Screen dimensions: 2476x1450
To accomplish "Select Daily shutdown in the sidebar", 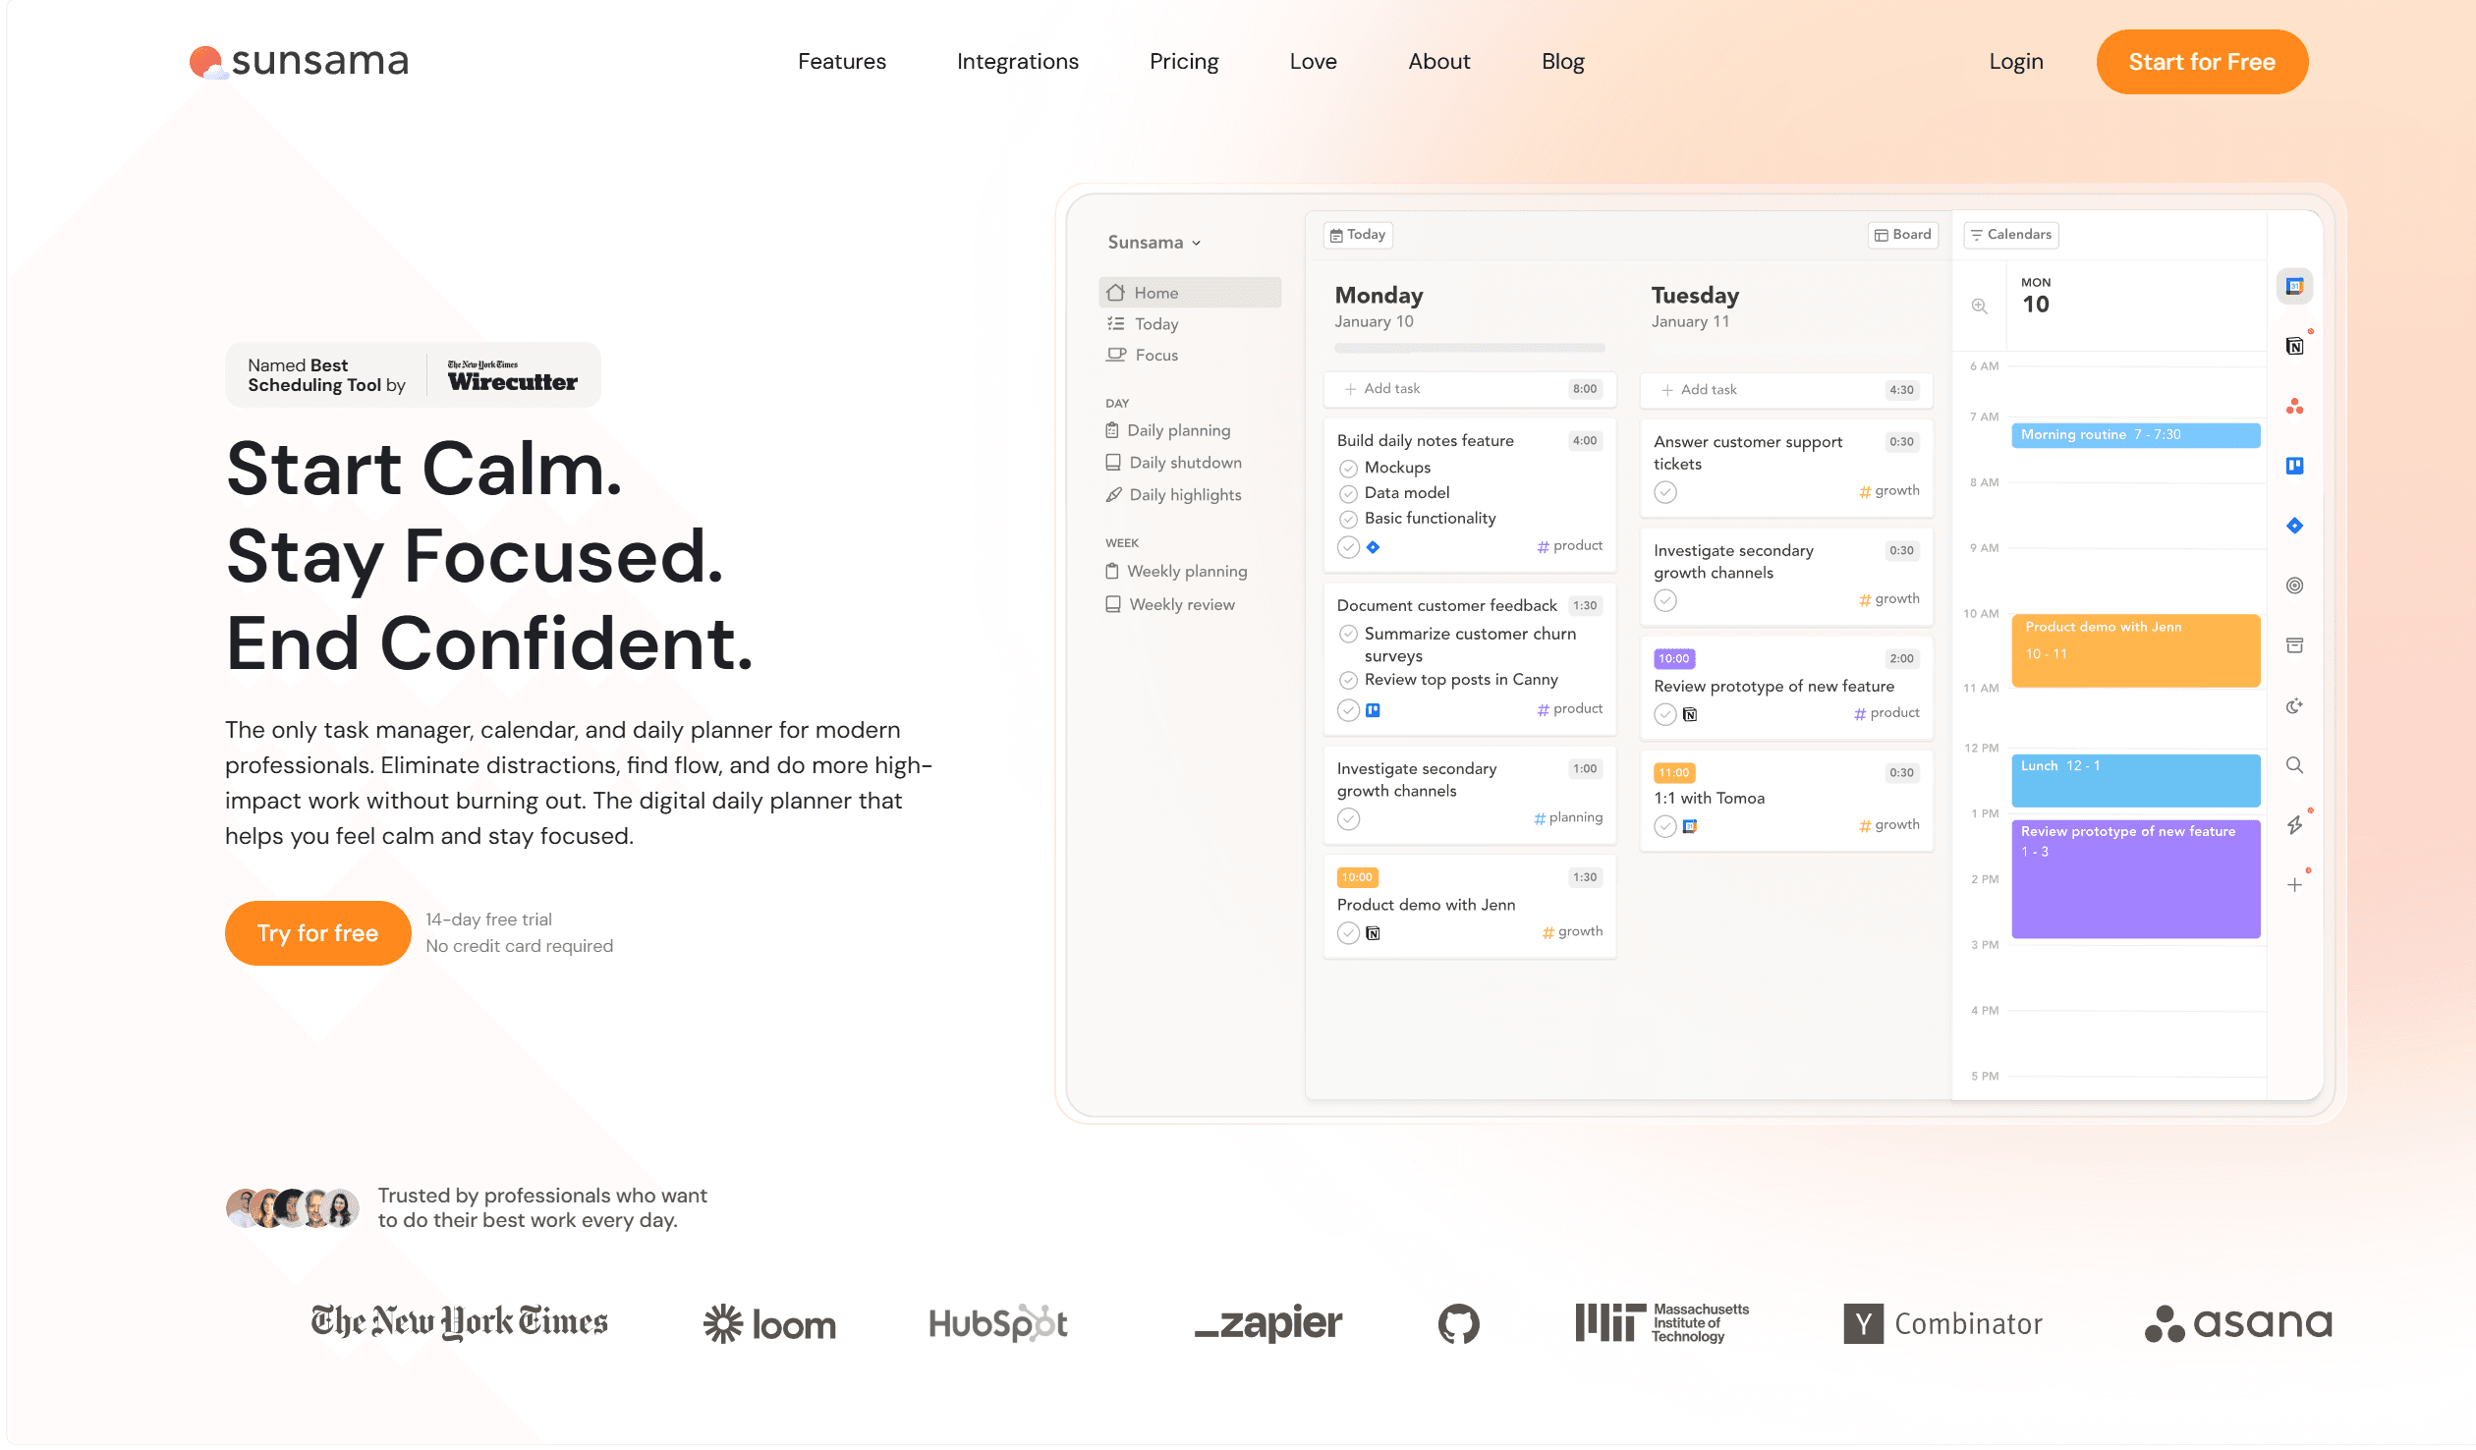I will point(1173,463).
